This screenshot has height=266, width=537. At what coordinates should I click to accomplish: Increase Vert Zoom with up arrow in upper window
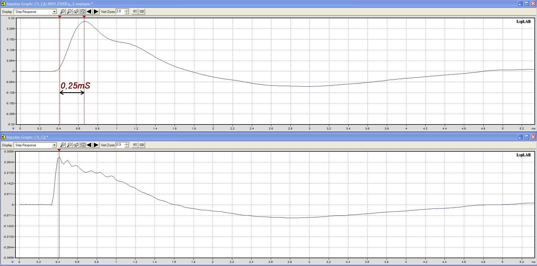[127, 10]
